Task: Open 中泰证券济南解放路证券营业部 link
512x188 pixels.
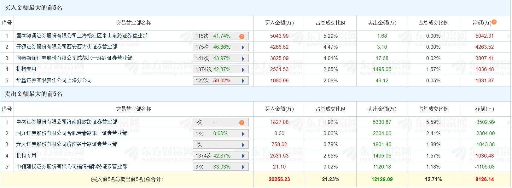Action: point(67,122)
